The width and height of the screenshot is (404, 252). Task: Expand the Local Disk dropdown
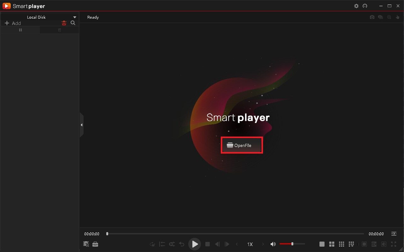tap(75, 17)
